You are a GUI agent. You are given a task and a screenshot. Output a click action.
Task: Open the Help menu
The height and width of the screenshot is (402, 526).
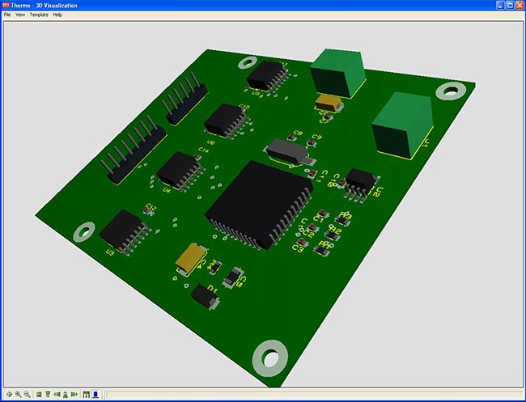pyautogui.click(x=57, y=15)
